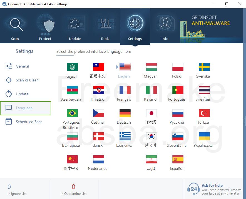Maximize the Gridinsoft window
The height and width of the screenshot is (199, 246).
tap(227, 4)
